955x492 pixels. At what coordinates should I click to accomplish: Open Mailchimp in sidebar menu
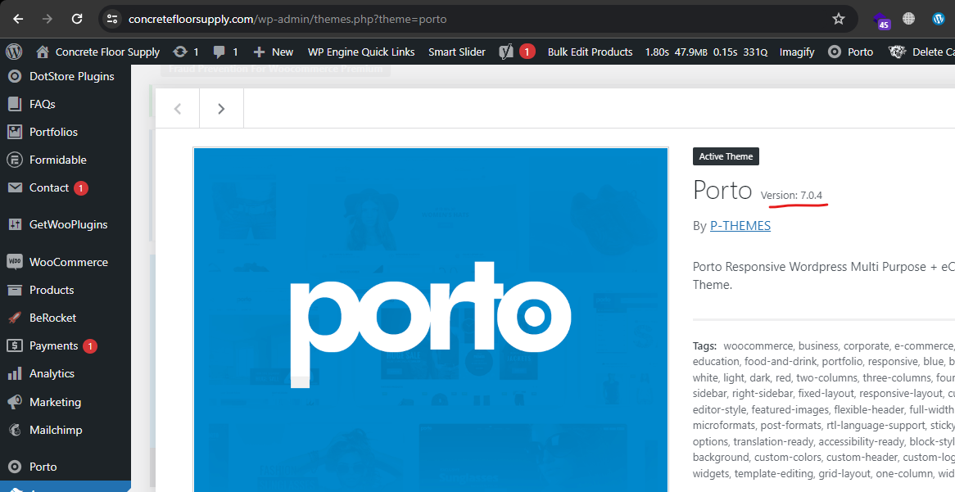(x=66, y=430)
